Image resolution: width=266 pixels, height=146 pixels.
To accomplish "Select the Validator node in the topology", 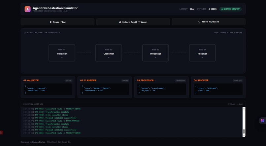I will pyautogui.click(x=62, y=53).
